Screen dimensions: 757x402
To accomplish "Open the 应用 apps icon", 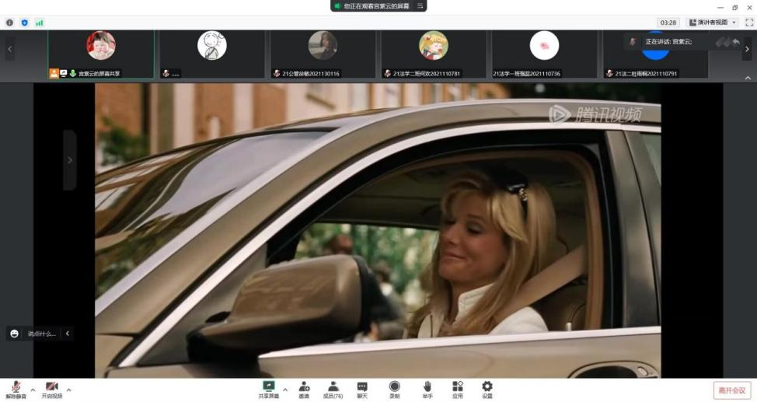I will point(457,389).
